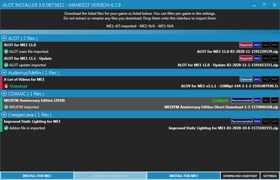Click ME3 badge on MEUITM Anniversary Edition row
The image size is (280, 180).
click(x=275, y=100)
